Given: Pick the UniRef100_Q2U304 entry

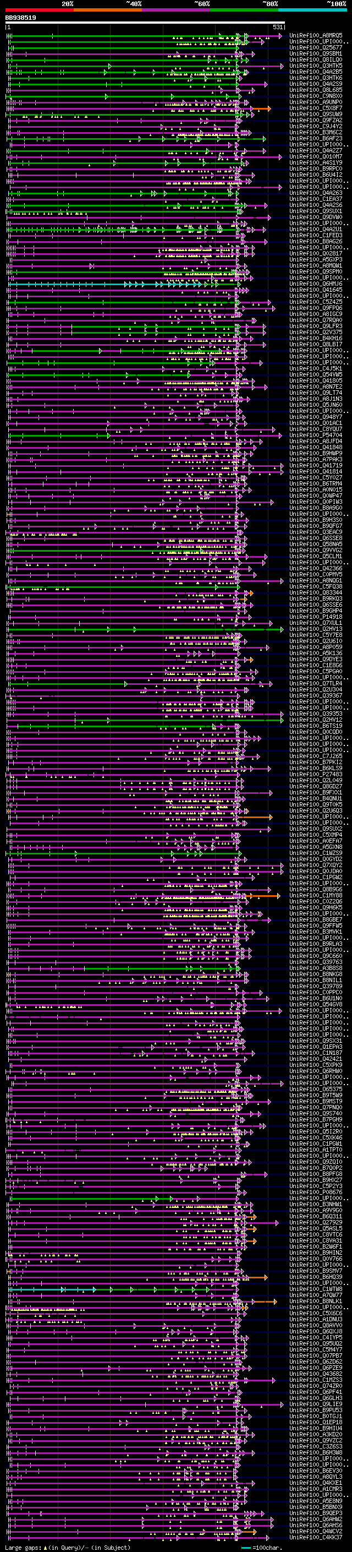Looking at the screenshot, I should tap(316, 689).
